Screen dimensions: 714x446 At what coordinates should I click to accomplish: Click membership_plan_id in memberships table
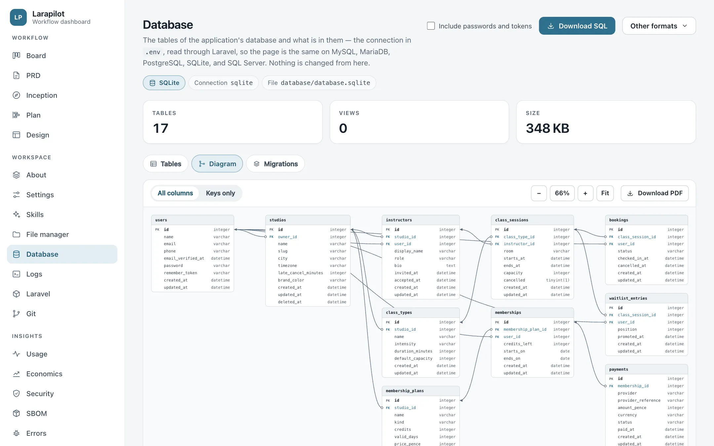(x=525, y=329)
